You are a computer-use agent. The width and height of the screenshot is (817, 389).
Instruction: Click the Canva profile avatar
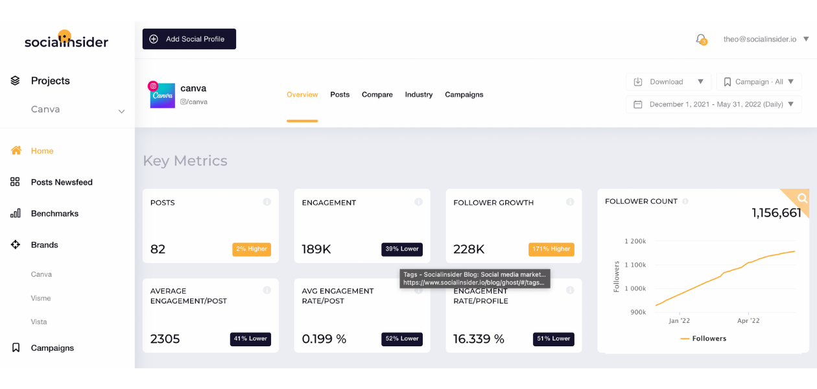[x=163, y=95]
